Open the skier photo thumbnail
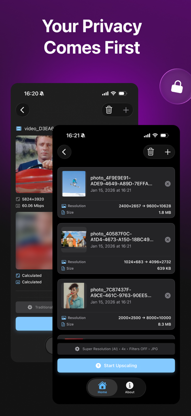This screenshot has height=416, width=191. tap(74, 184)
